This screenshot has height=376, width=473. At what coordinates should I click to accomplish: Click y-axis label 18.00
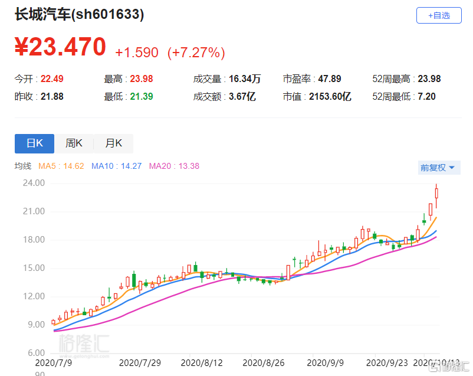34,240
